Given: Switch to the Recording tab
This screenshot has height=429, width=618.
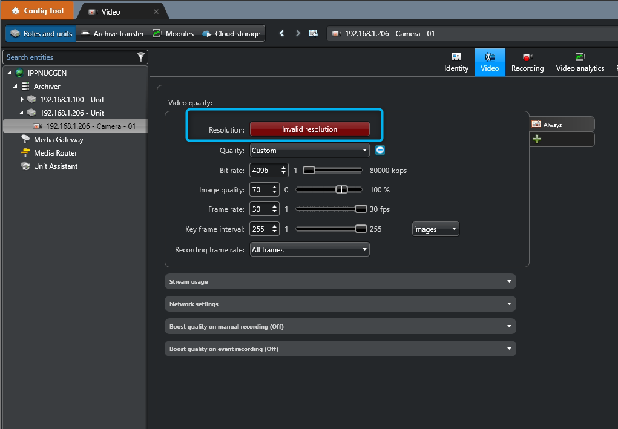Looking at the screenshot, I should (527, 62).
